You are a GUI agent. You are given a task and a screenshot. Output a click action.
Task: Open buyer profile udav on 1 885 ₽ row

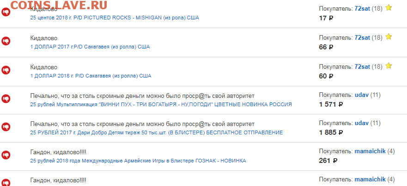[x=362, y=123]
